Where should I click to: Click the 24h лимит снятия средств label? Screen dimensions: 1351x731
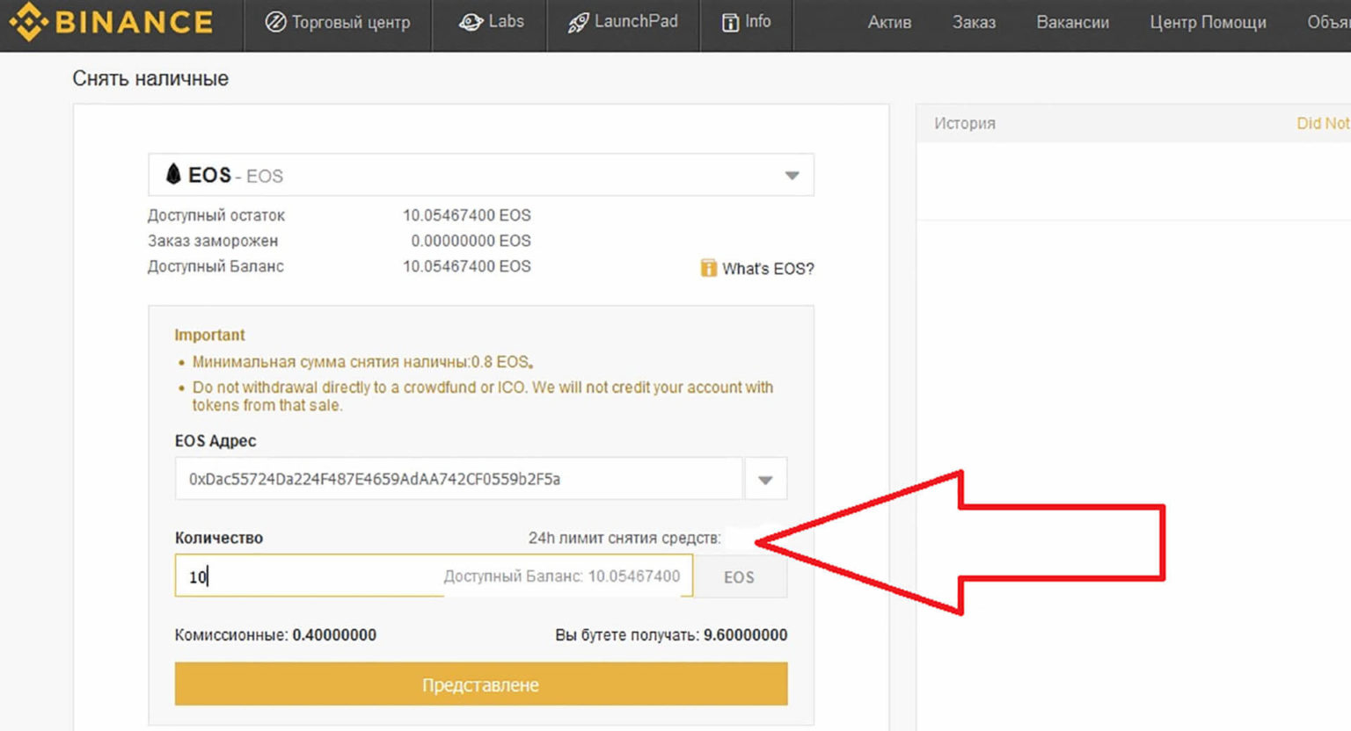(624, 538)
